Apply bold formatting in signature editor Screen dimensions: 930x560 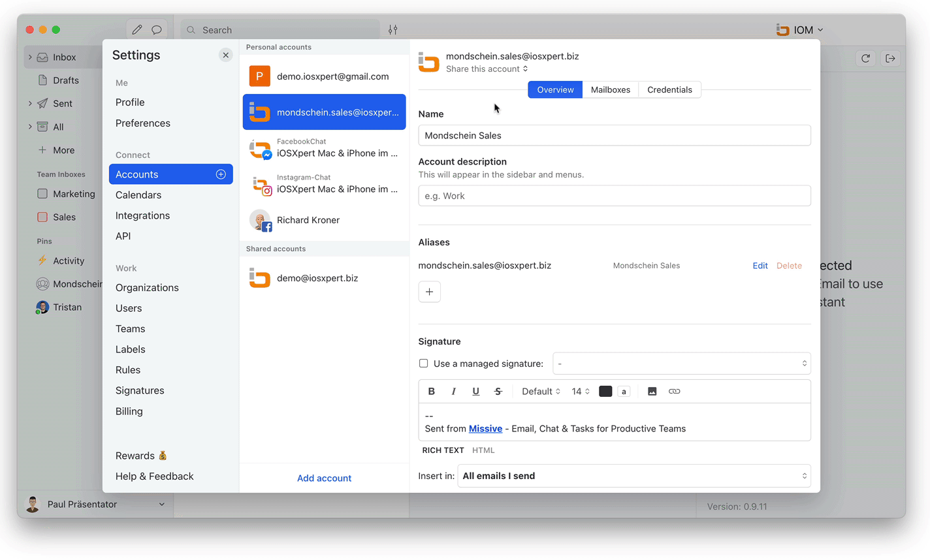point(431,392)
